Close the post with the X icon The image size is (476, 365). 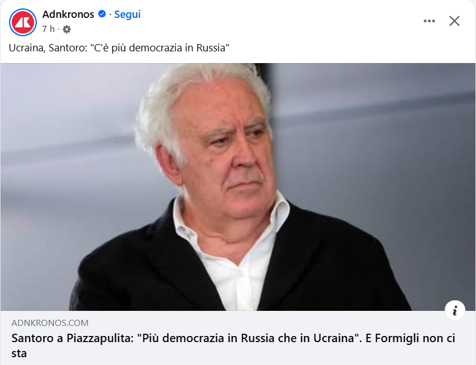tap(454, 21)
